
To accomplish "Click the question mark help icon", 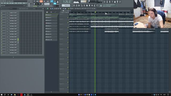I will click(112, 2).
